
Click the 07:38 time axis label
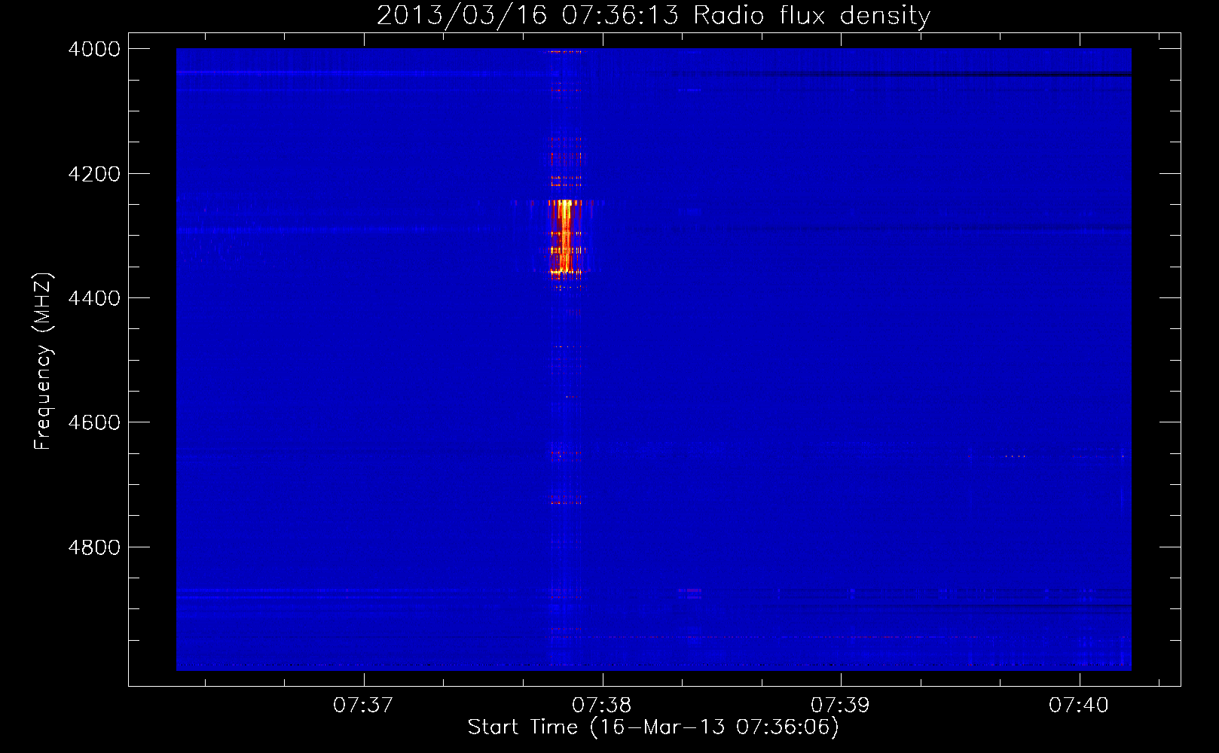(x=602, y=706)
